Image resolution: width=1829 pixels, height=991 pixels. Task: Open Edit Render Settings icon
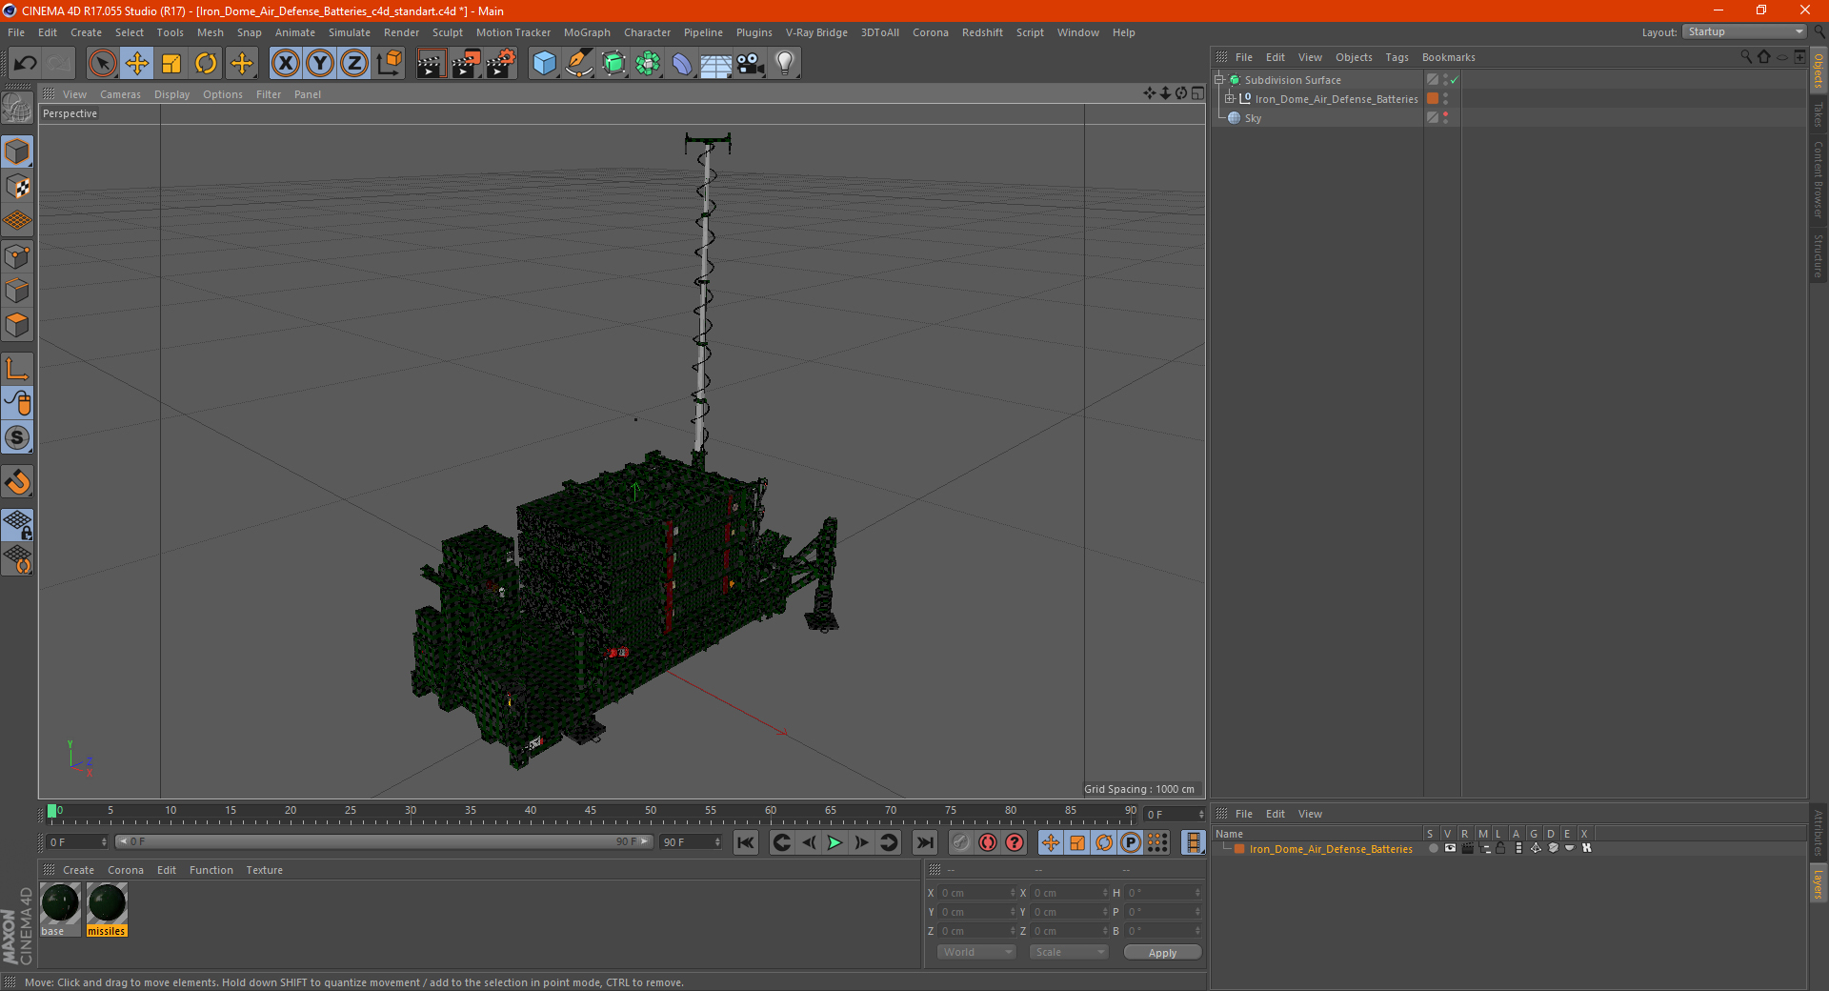pyautogui.click(x=501, y=64)
